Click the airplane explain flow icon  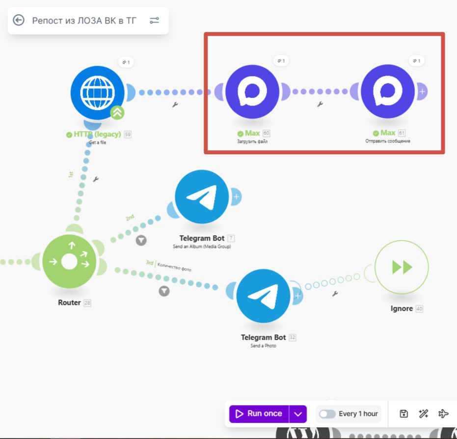(x=443, y=414)
